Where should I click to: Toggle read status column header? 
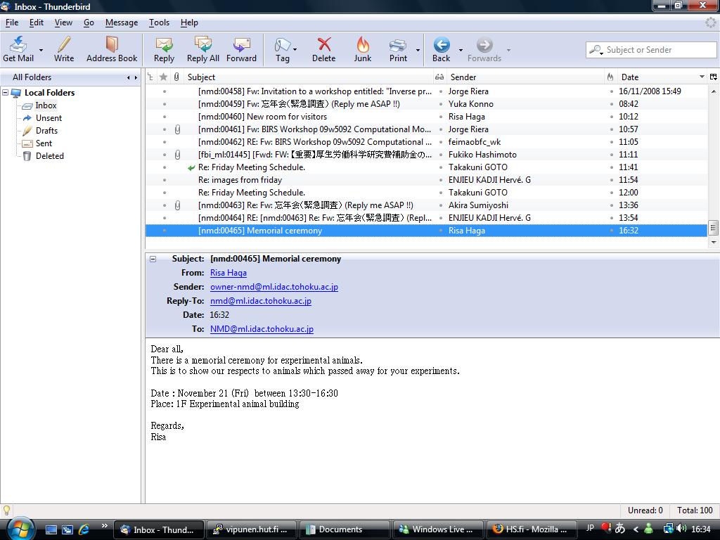click(439, 77)
